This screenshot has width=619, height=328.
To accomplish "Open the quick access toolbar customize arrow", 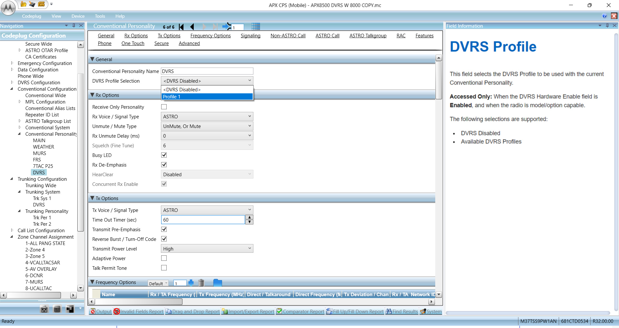I will 51,4.
